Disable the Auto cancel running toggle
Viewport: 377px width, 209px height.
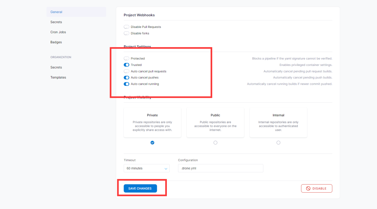tap(126, 84)
